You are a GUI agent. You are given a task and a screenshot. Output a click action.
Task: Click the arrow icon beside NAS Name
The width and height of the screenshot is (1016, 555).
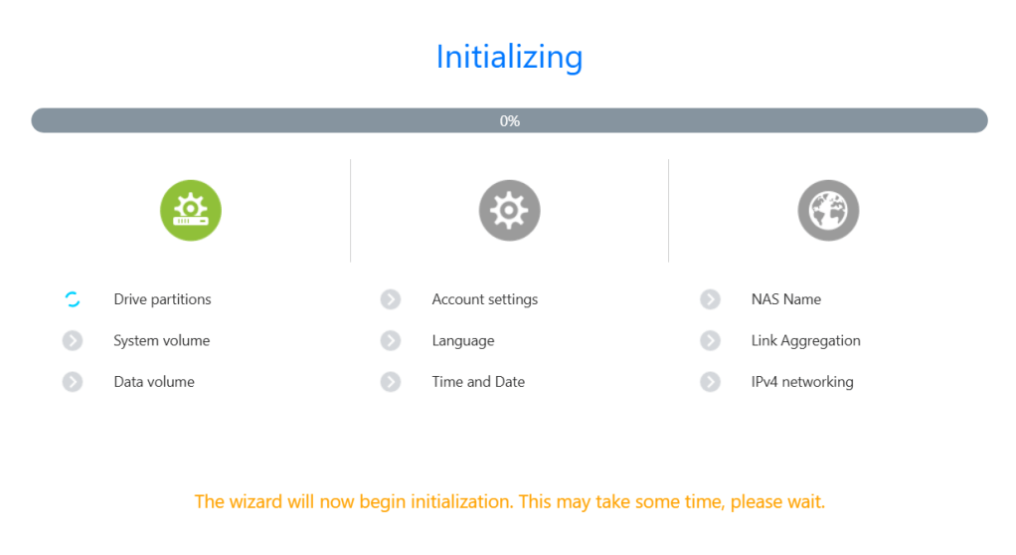click(x=710, y=299)
